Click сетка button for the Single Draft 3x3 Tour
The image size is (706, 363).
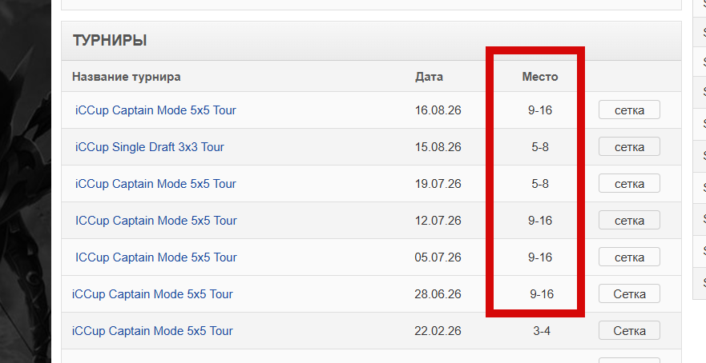pyautogui.click(x=629, y=147)
